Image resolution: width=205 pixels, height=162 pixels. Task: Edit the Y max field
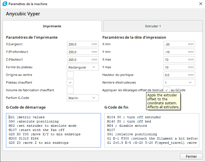click(179, 67)
